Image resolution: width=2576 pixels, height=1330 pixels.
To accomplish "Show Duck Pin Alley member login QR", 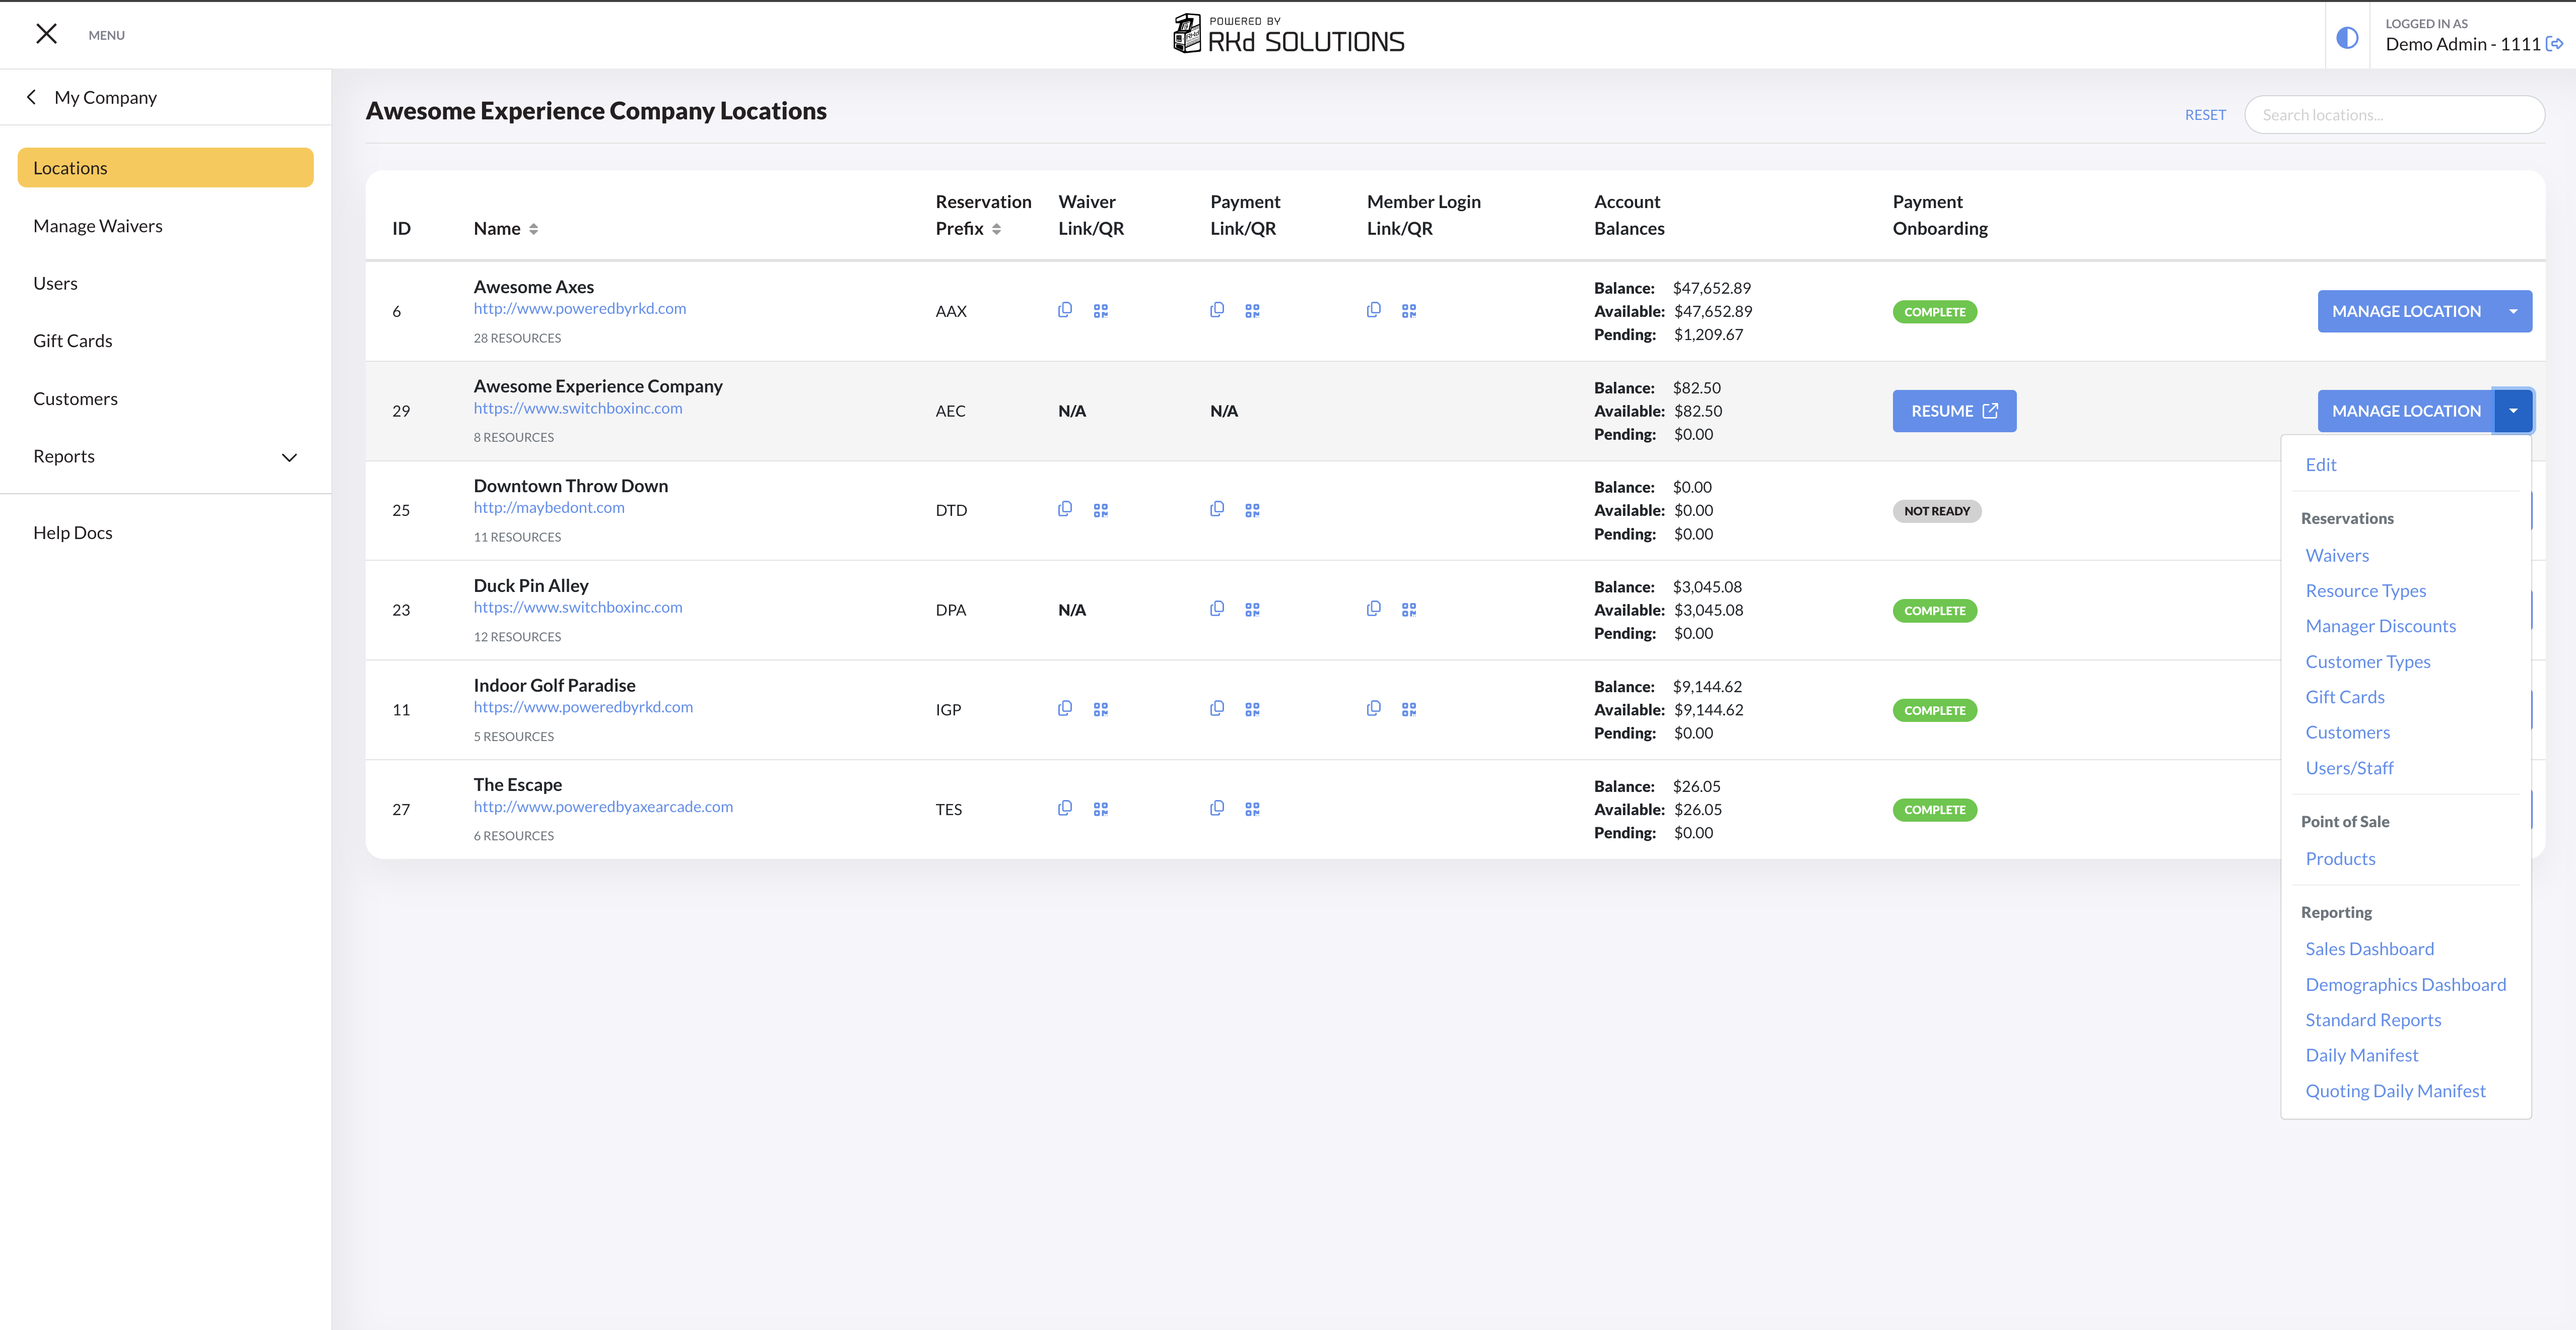I will point(1409,609).
